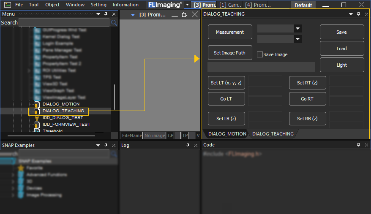Open the Menu panel options arrow

(x=98, y=14)
